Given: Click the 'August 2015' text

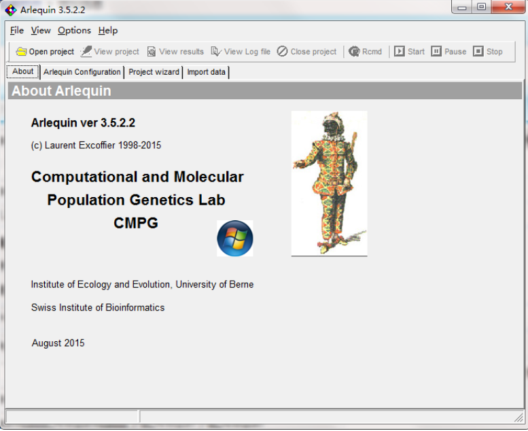Looking at the screenshot, I should tap(58, 343).
